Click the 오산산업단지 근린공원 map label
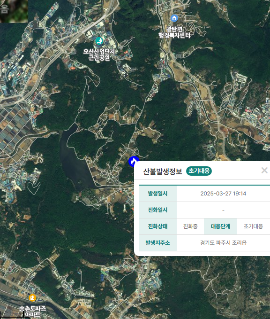Screen dimensions: 270x319 click(x=99, y=54)
